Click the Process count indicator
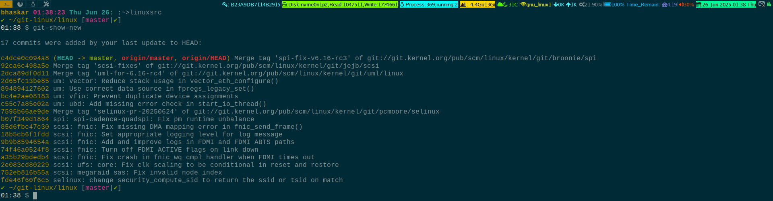This screenshot has width=773, height=201. pos(429,4)
